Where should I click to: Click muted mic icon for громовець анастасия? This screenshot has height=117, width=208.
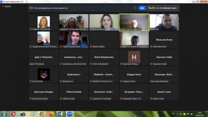61,64
